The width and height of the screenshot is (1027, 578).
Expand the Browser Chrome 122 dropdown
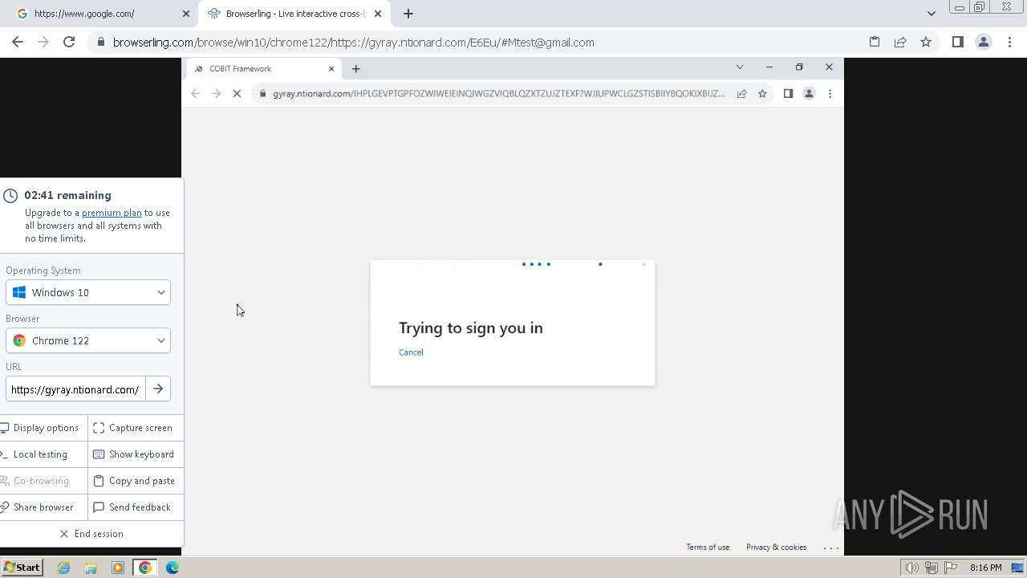88,340
